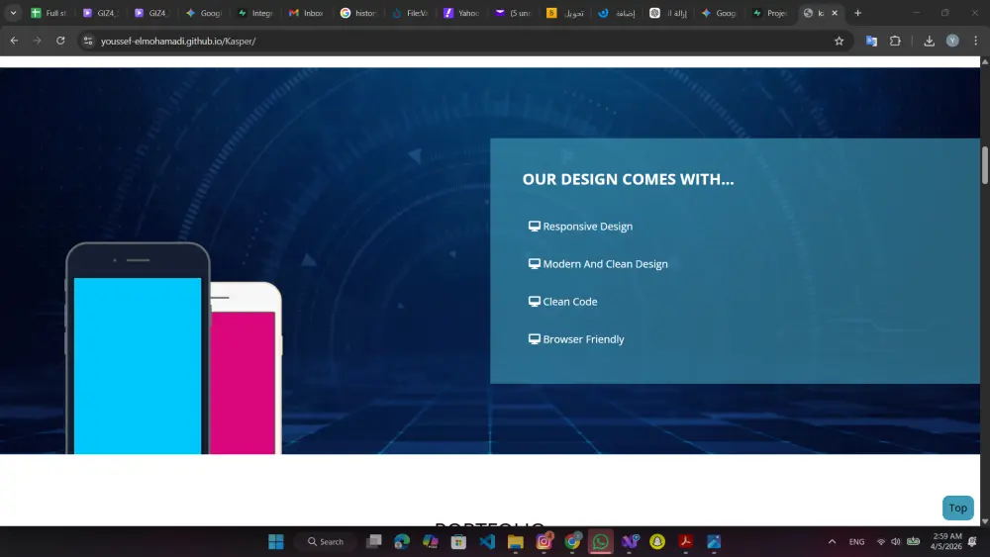990x557 pixels.
Task: Click the Top button to return upward
Action: 957,508
